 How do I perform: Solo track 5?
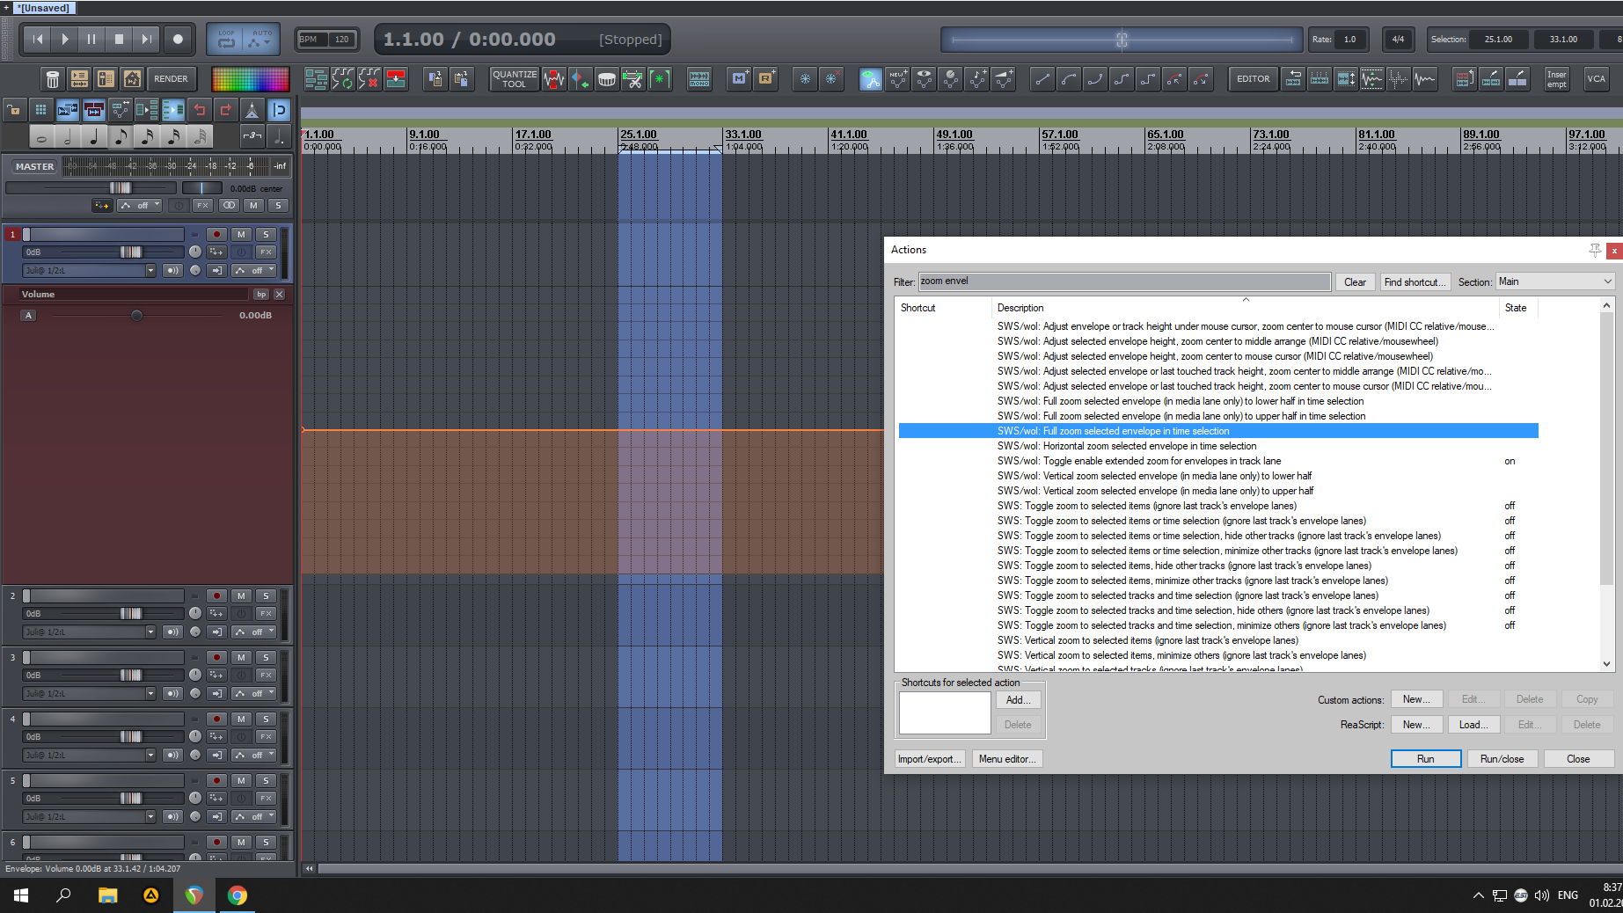click(x=266, y=780)
